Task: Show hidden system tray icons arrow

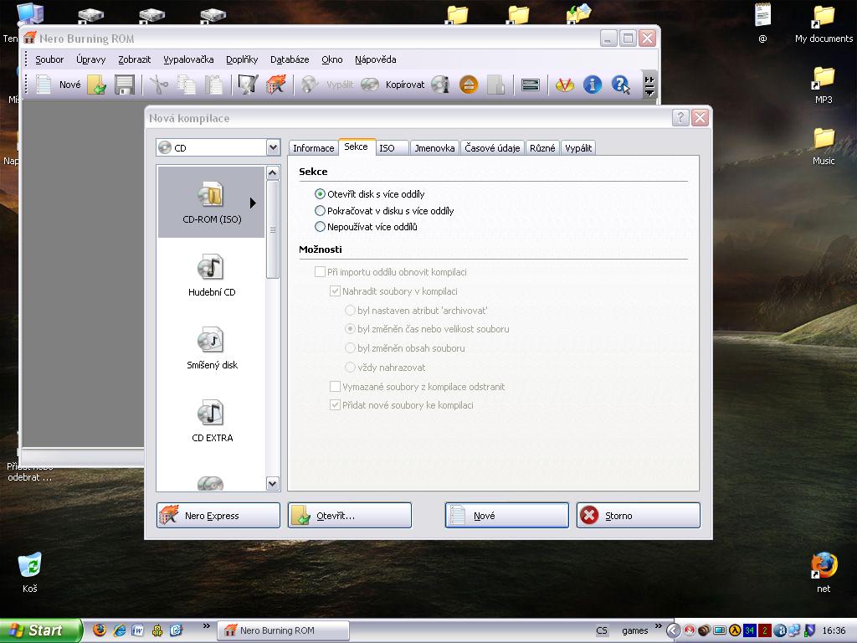Action: click(673, 630)
